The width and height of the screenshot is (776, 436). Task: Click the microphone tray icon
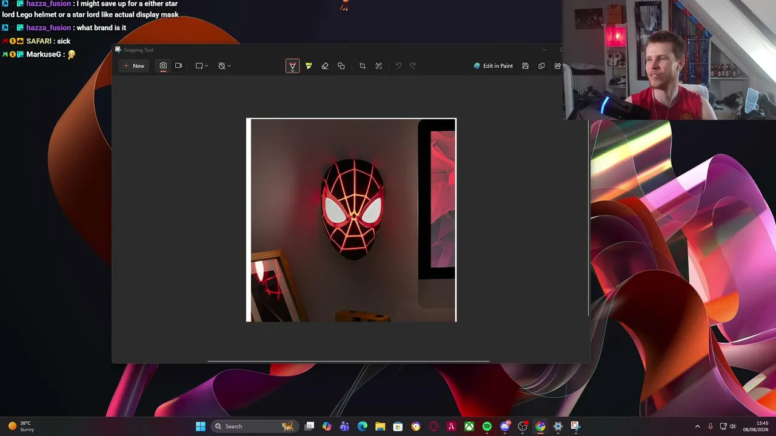coord(711,426)
